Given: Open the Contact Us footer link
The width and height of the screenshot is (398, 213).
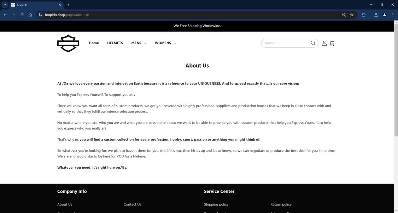Looking at the screenshot, I should [x=132, y=205].
